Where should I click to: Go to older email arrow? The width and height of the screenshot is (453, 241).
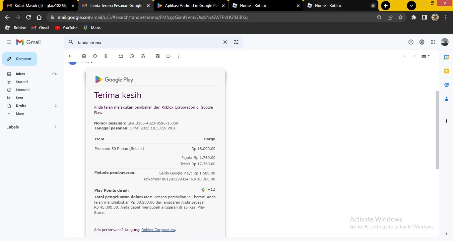tap(414, 56)
